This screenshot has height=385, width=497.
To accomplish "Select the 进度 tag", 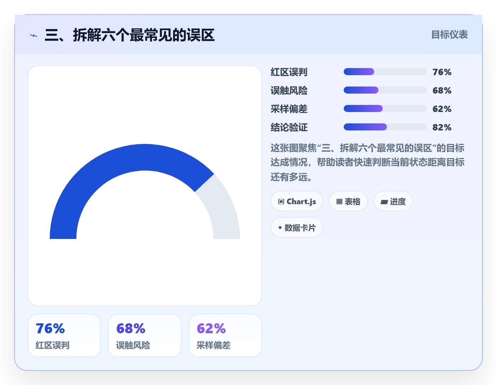I will [x=393, y=201].
